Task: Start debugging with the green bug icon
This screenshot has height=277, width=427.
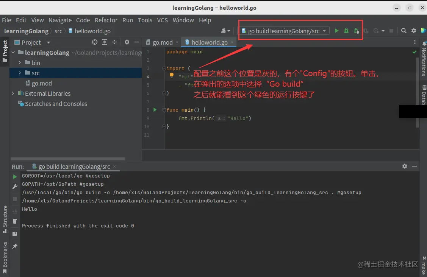Action: pos(346,31)
